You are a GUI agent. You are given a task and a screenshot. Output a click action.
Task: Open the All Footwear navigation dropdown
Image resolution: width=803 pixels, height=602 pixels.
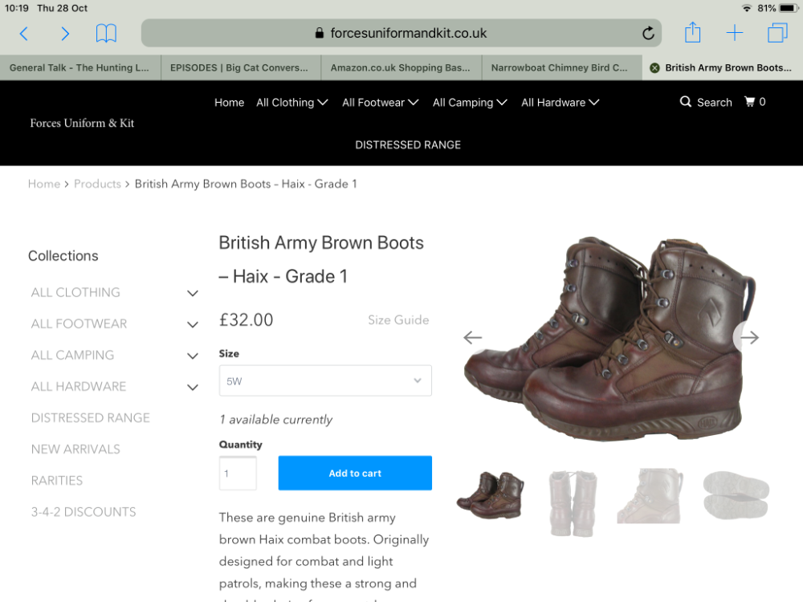(x=381, y=103)
